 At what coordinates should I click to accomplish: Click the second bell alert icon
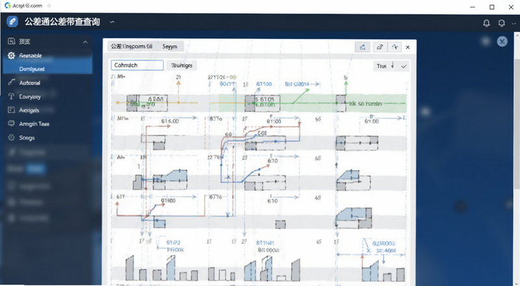(501, 23)
